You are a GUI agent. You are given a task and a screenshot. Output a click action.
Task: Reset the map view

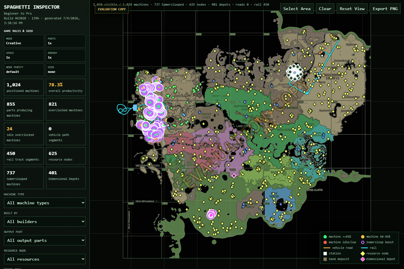coord(352,9)
